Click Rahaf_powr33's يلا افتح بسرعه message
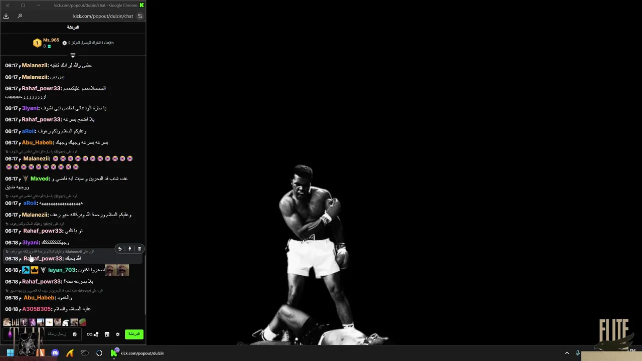The height and width of the screenshot is (361, 642). [79, 119]
